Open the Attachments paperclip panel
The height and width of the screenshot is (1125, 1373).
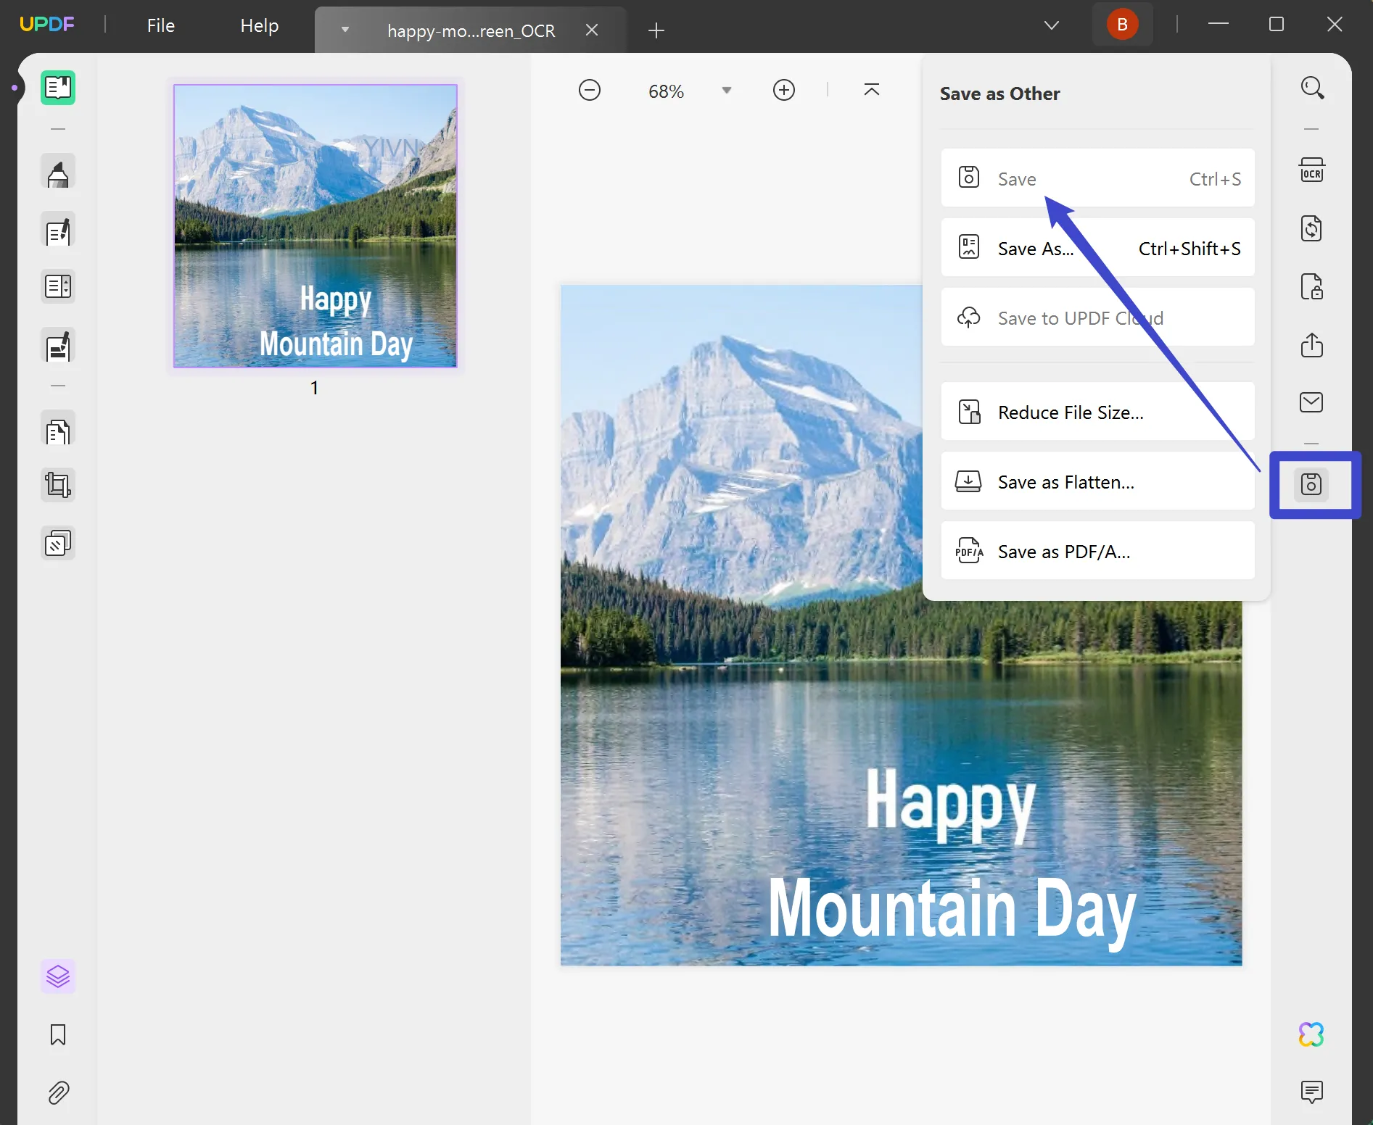click(x=58, y=1092)
